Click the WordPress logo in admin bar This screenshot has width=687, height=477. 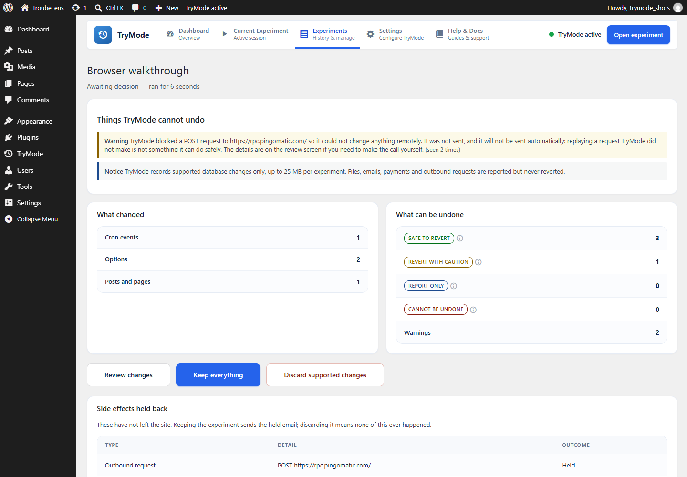pyautogui.click(x=8, y=8)
